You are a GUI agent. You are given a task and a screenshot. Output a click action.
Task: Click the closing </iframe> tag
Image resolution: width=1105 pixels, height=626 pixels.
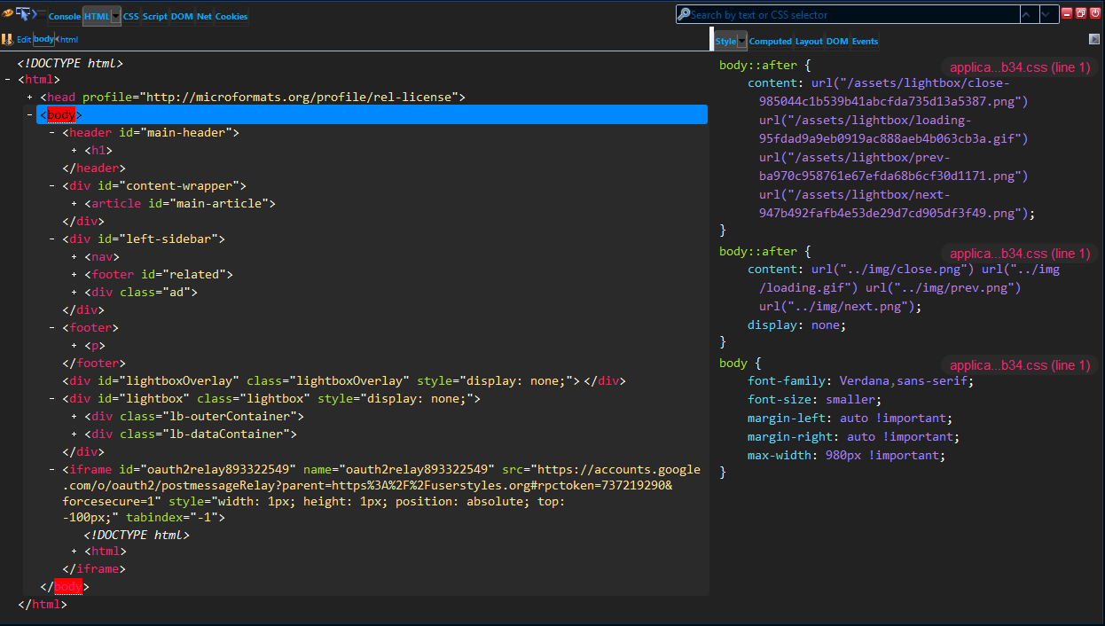94,568
